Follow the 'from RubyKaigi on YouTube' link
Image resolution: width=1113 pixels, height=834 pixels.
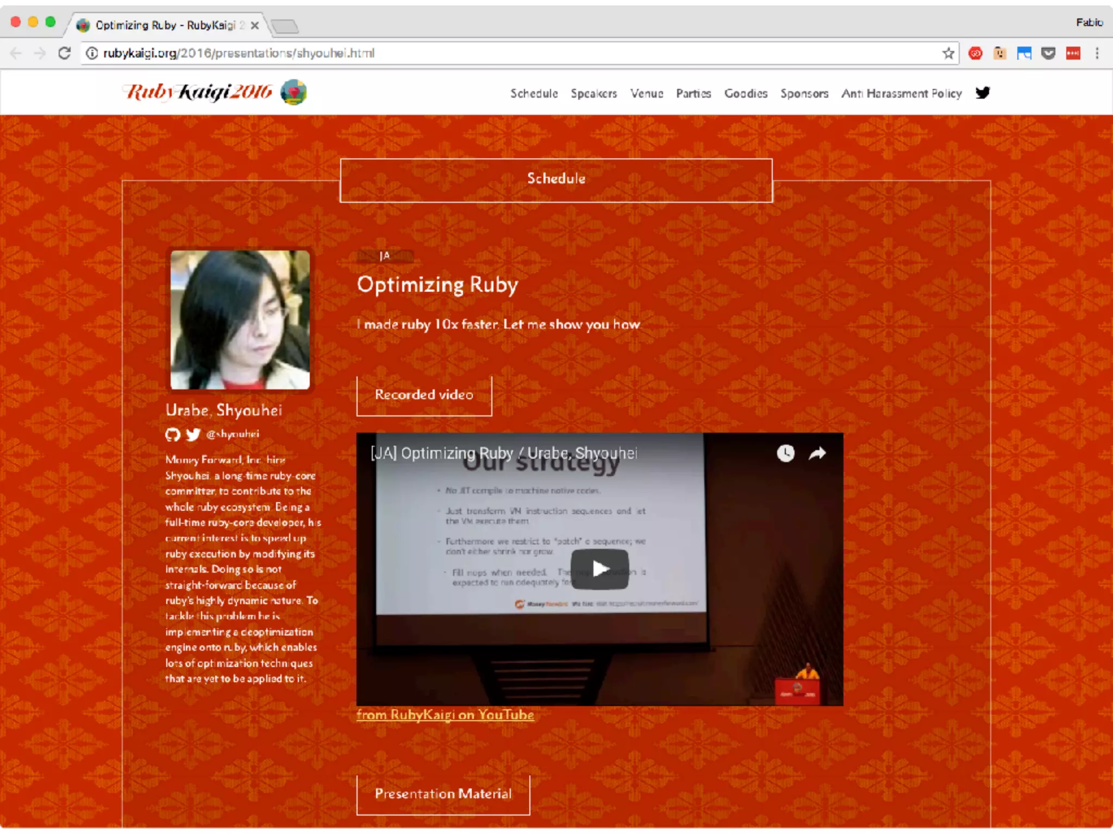click(x=445, y=715)
